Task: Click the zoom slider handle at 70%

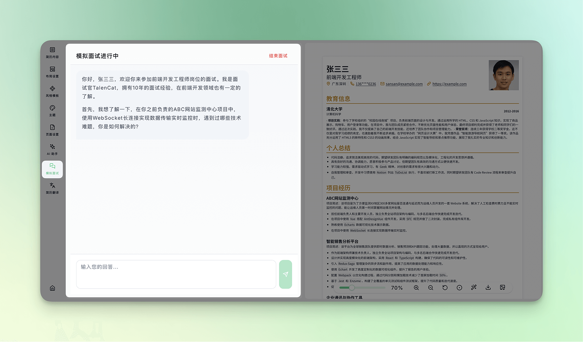Action: 352,288
